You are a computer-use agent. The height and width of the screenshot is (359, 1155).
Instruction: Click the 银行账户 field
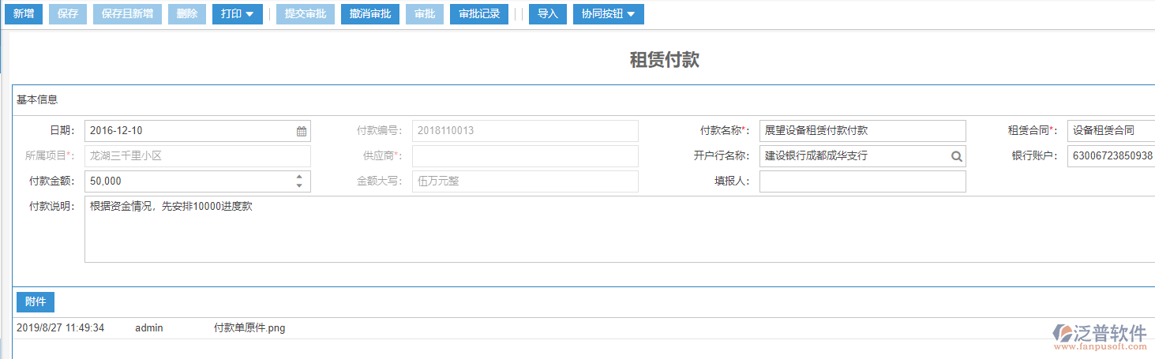1111,156
